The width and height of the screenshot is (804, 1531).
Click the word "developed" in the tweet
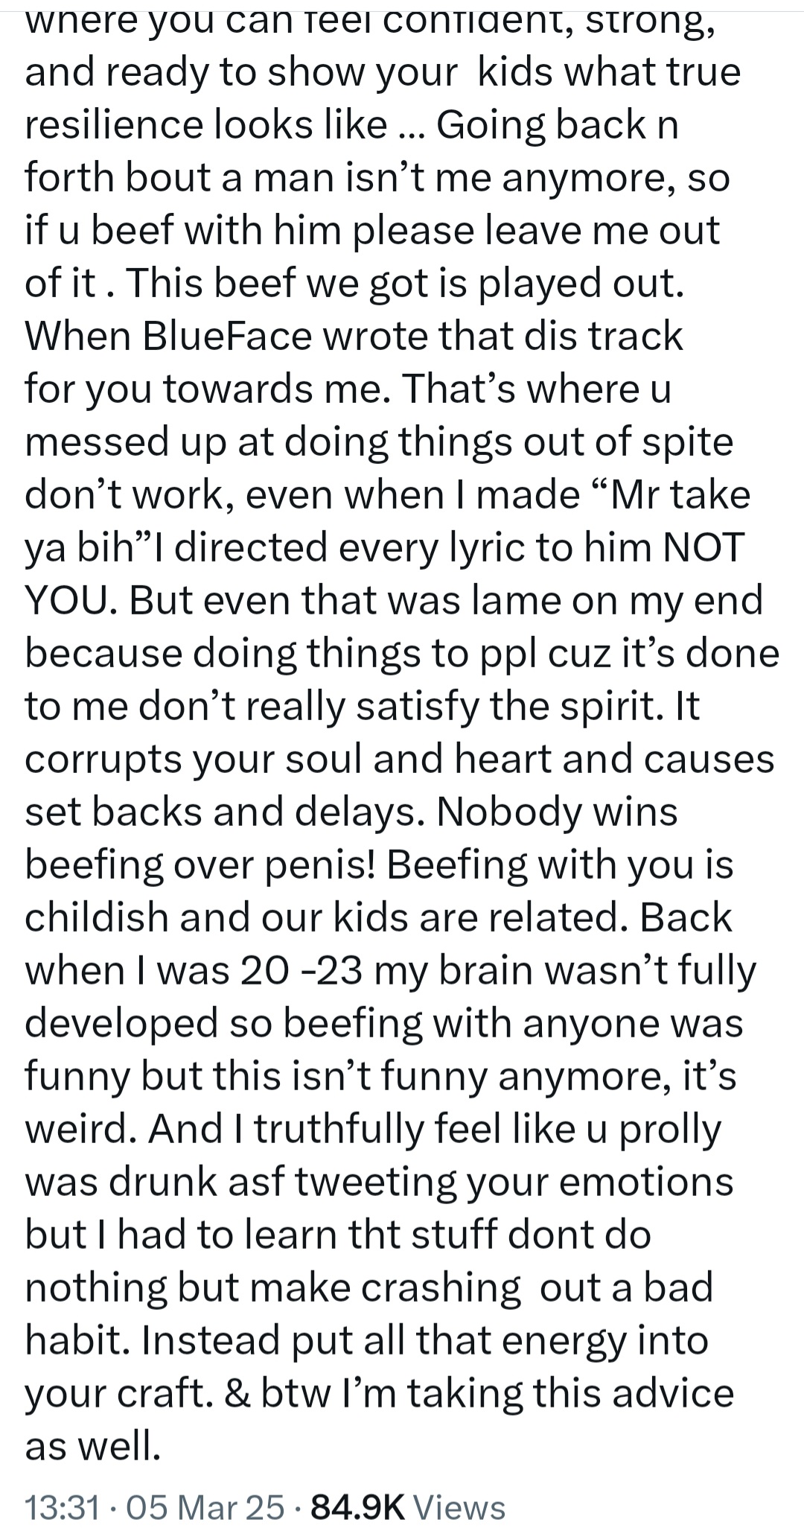click(121, 1023)
